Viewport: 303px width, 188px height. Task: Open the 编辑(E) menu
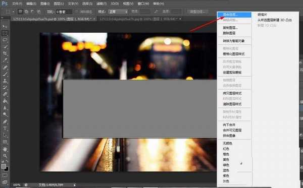(31, 4)
